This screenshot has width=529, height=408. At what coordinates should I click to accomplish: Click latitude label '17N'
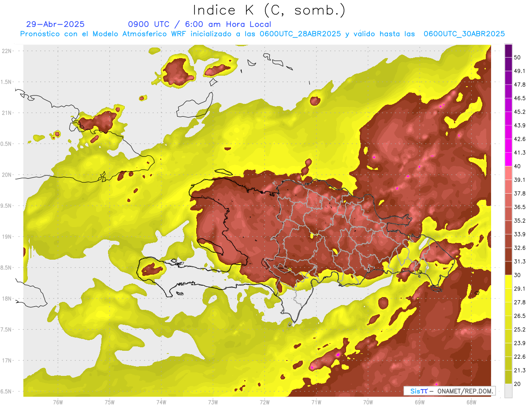pos(7,360)
